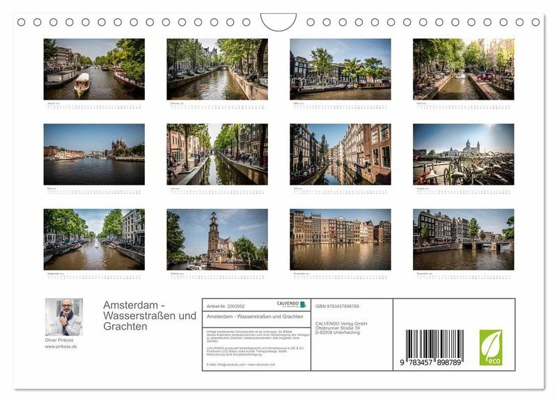The image size is (557, 402).
Task: Click the Oliver Pinkoss author name
Action: pyautogui.click(x=60, y=340)
